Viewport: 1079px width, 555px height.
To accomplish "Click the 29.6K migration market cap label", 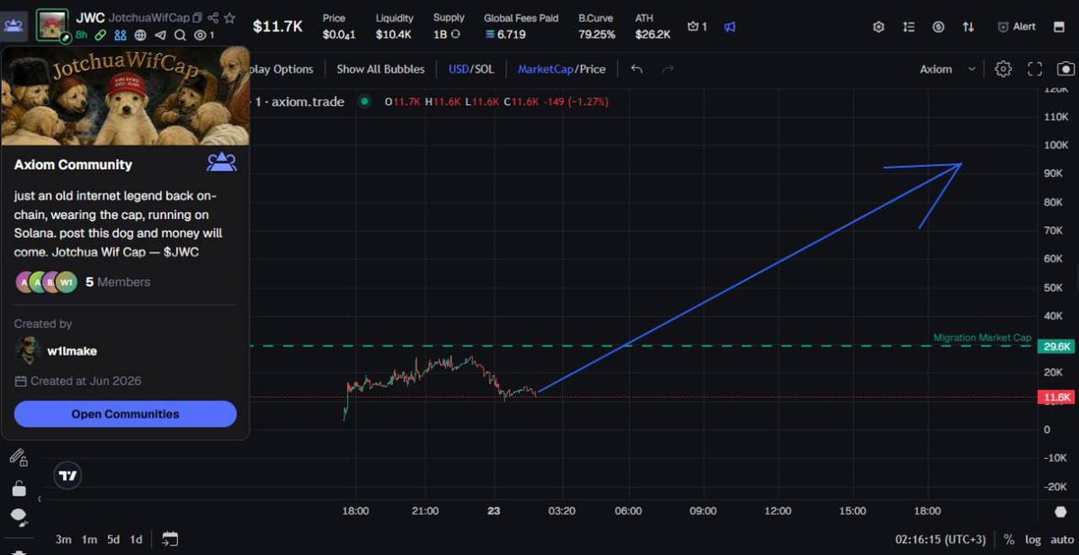I will (1056, 346).
